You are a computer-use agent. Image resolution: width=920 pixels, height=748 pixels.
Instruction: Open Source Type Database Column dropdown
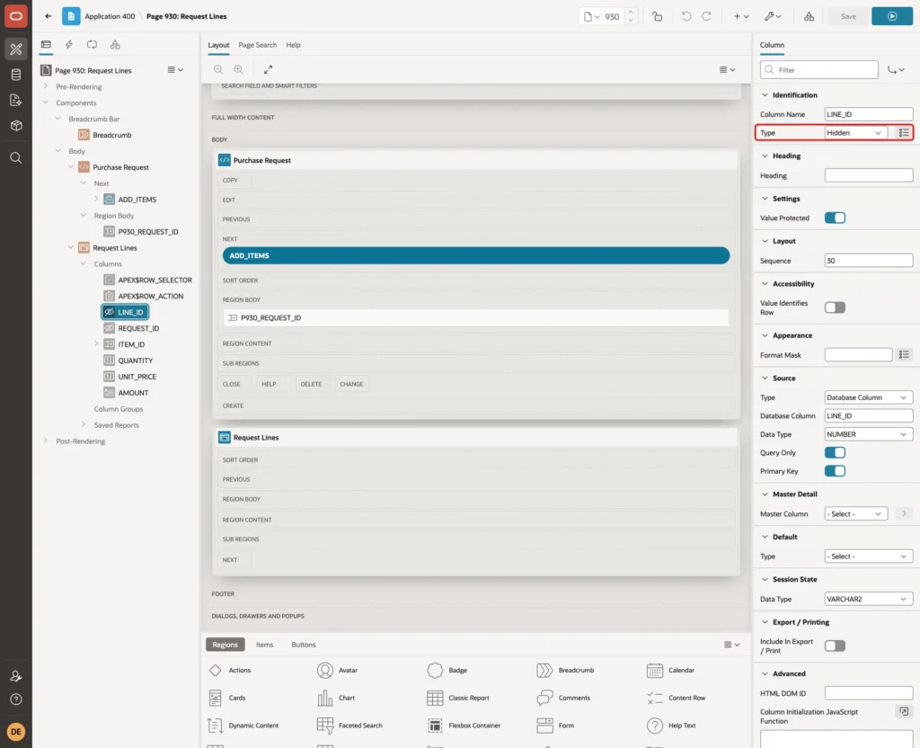pos(869,397)
